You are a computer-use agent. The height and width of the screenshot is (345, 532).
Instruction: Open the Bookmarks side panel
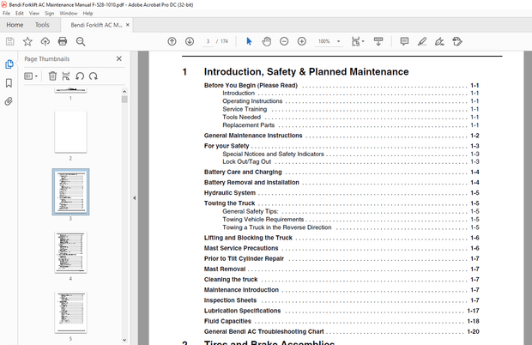coord(9,82)
